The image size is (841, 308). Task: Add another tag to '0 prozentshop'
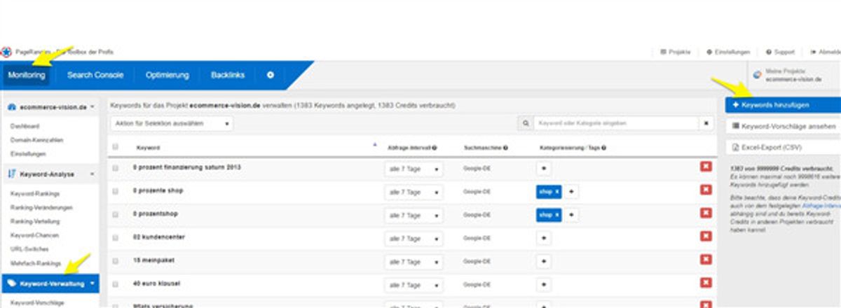point(571,215)
